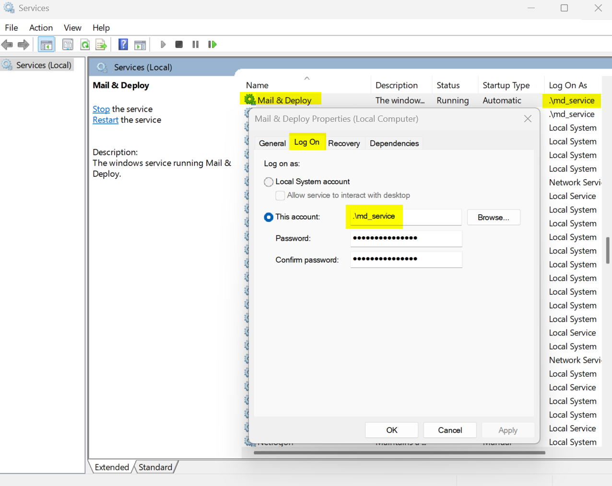
Task: Click the Back arrow toolbar icon
Action: point(7,45)
